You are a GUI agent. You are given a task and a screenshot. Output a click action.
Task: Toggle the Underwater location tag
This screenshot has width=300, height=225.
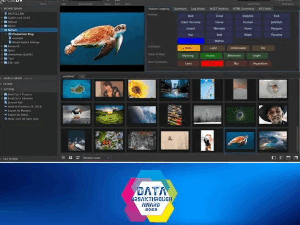point(236,48)
